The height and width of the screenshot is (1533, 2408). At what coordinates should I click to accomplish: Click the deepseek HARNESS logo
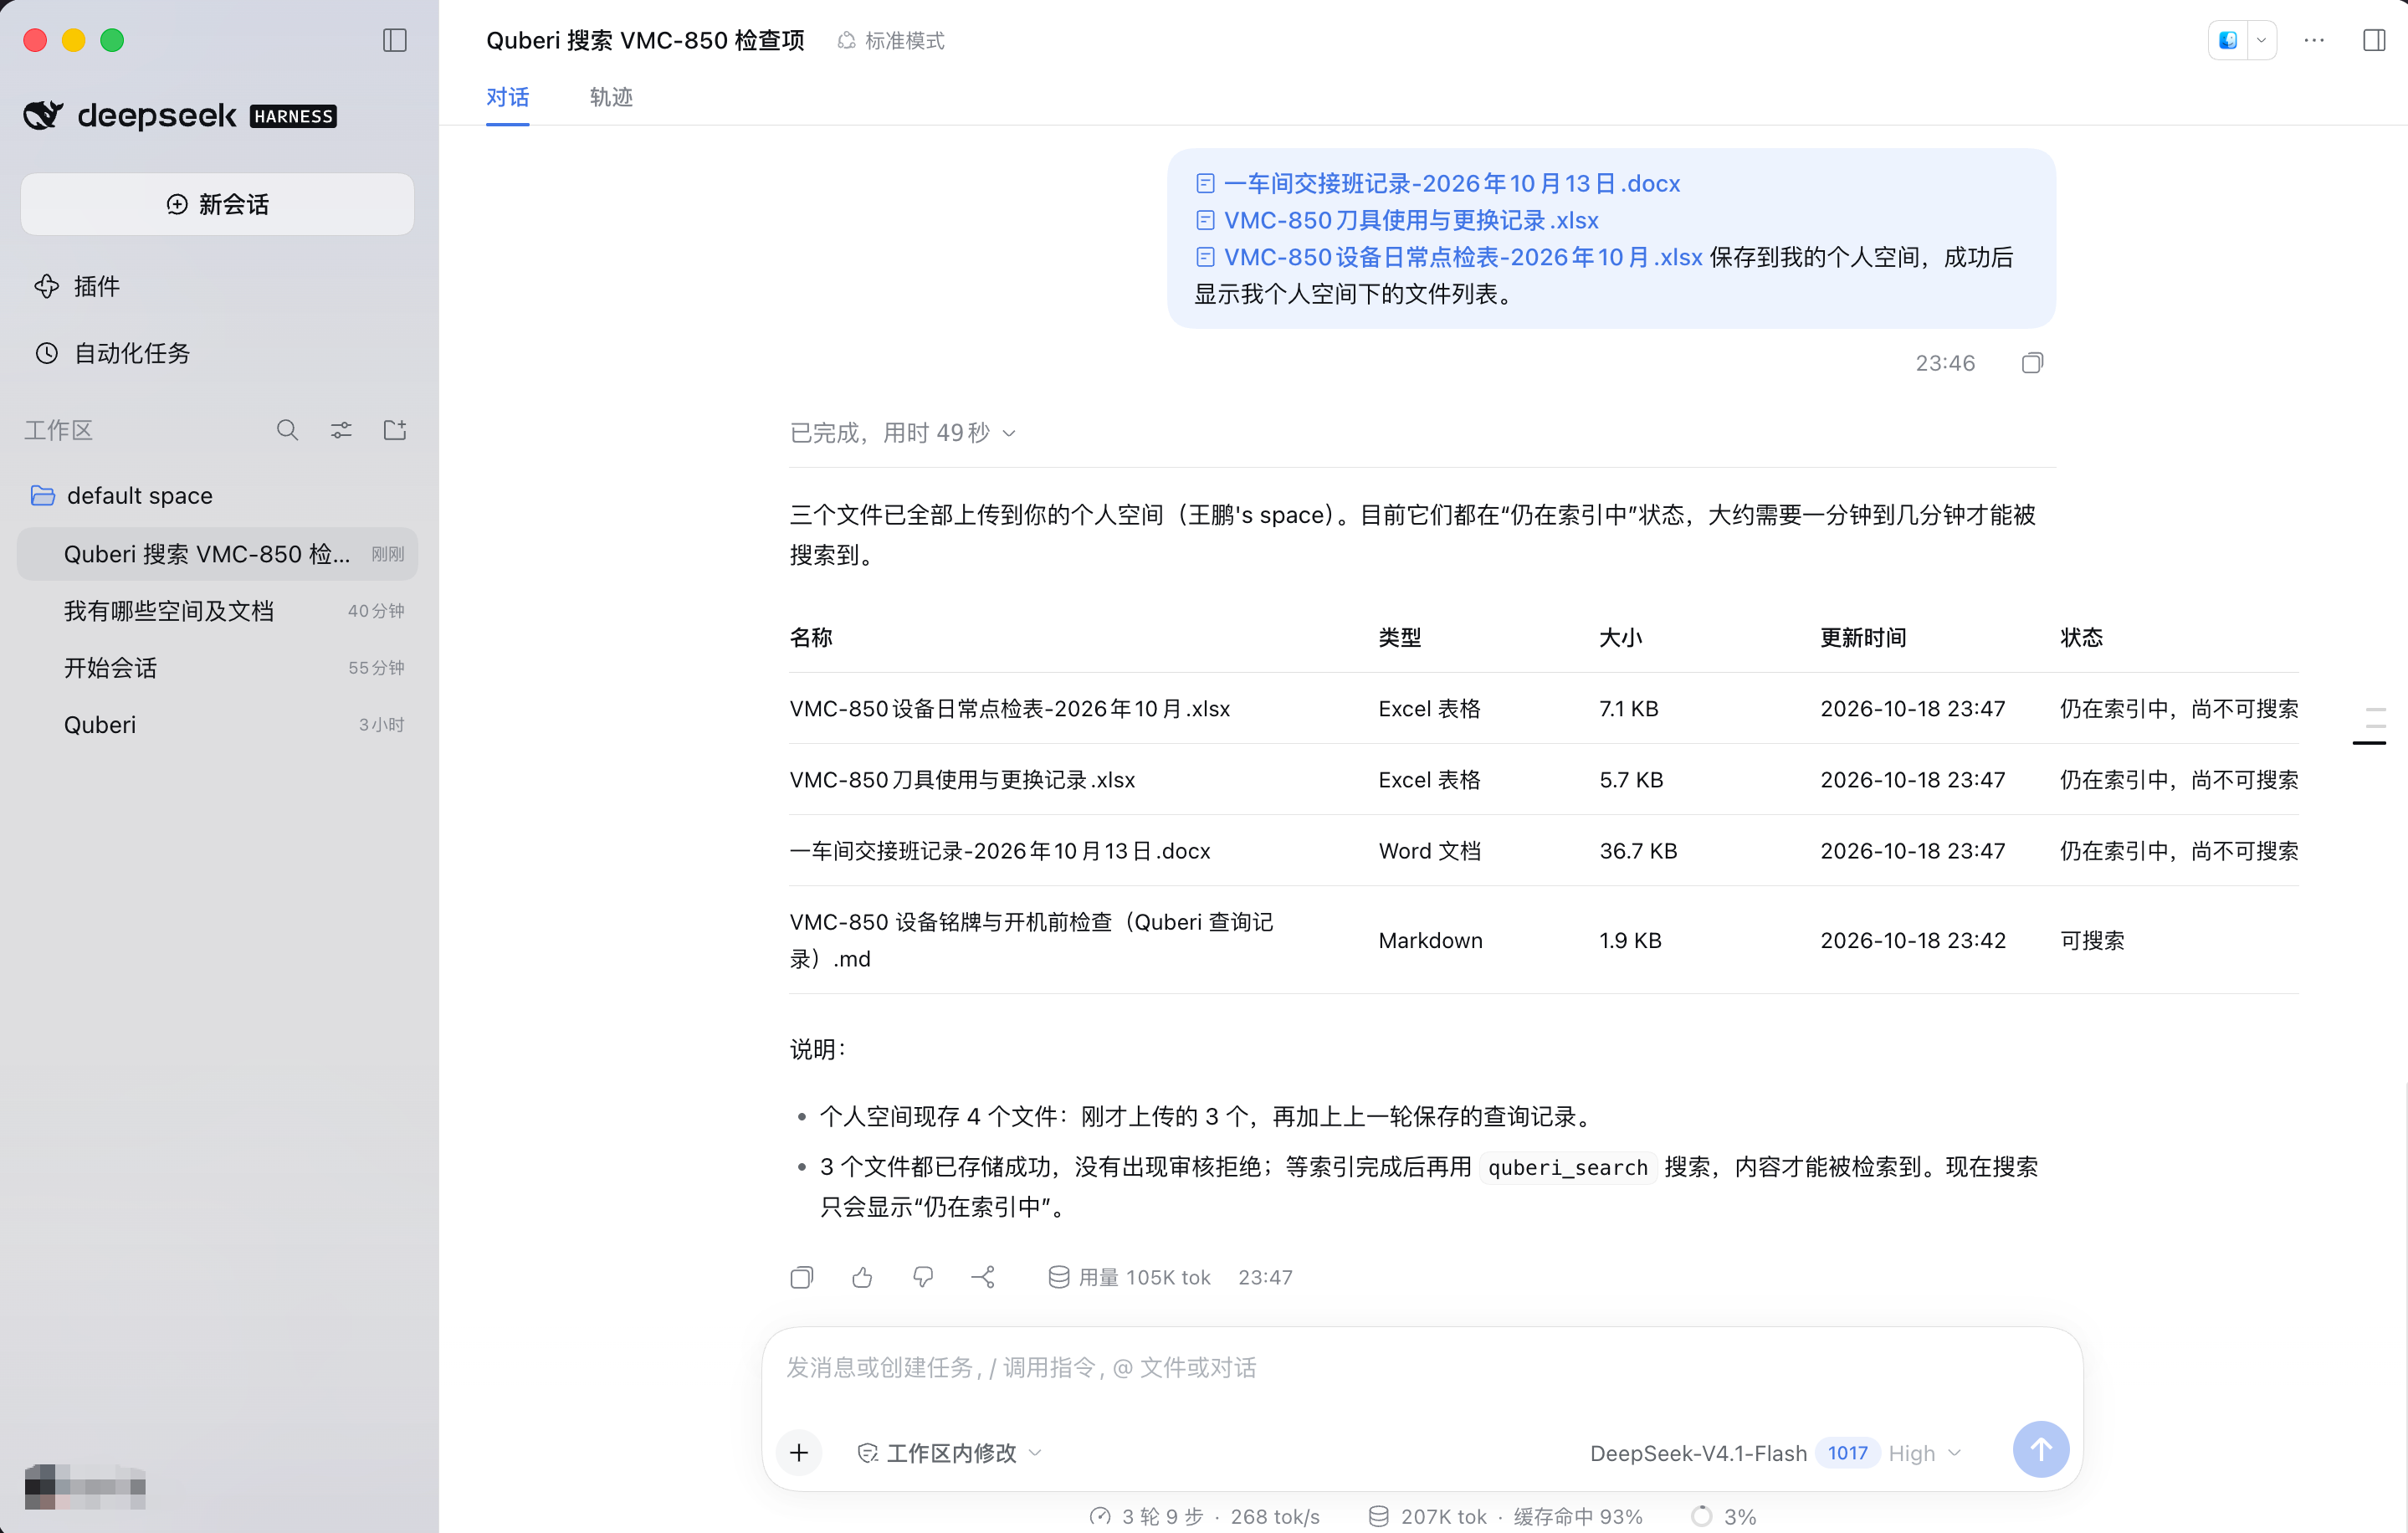pyautogui.click(x=180, y=116)
